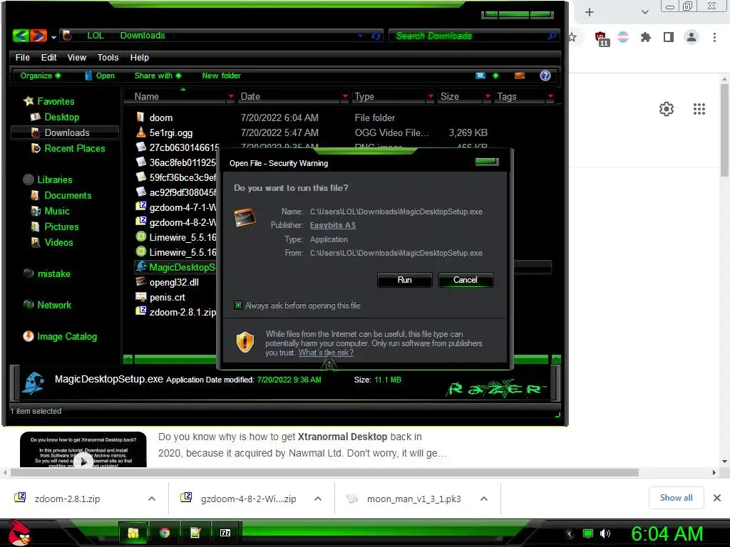Screen dimensions: 730x547
Task: Toggle Always ask before opening checkbox
Action: pyautogui.click(x=238, y=305)
